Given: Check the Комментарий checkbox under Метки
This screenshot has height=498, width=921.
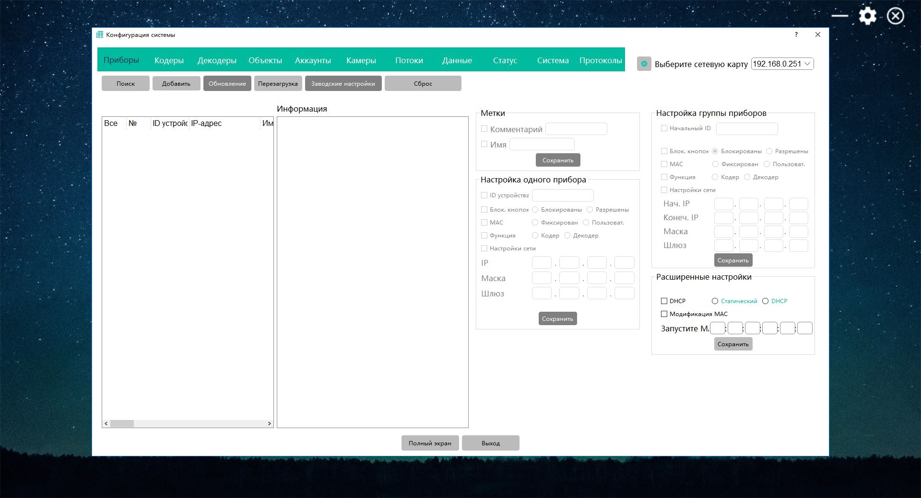Looking at the screenshot, I should point(484,129).
